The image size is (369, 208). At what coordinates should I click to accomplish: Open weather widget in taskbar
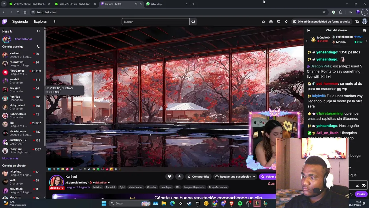point(14,203)
